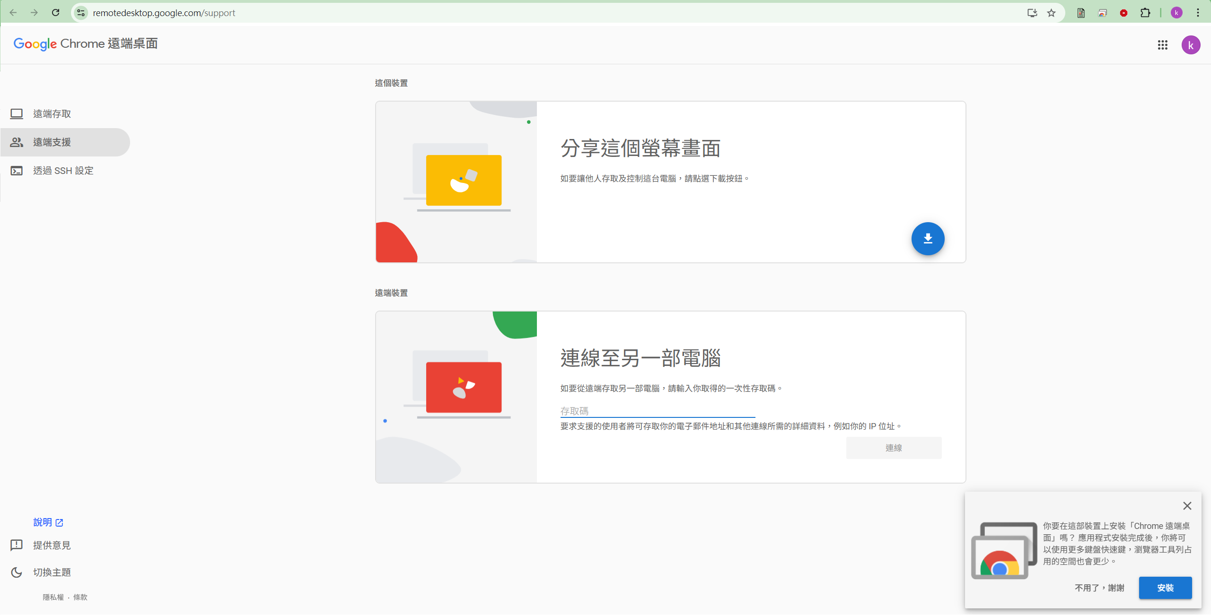Screen dimensions: 1211x615
Task: Click the Google Chrome 遠端桌面 logo
Action: pyautogui.click(x=86, y=43)
